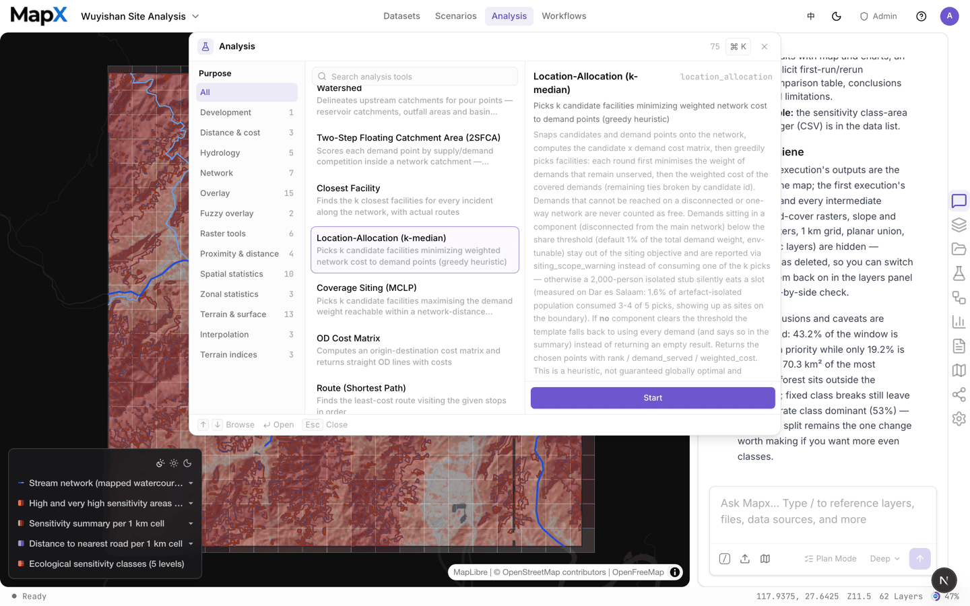The width and height of the screenshot is (970, 606).
Task: Filter by Spatial statistics purpose
Action: point(247,274)
